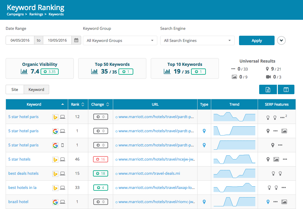This screenshot has height=209, width=303.
Task: Open the column layout icon button
Action: tap(286, 90)
